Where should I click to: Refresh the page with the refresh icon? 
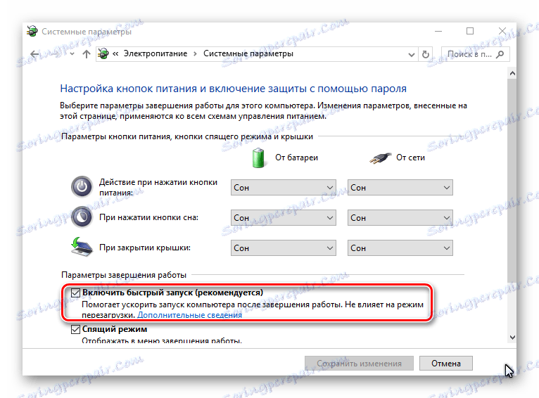point(426,54)
